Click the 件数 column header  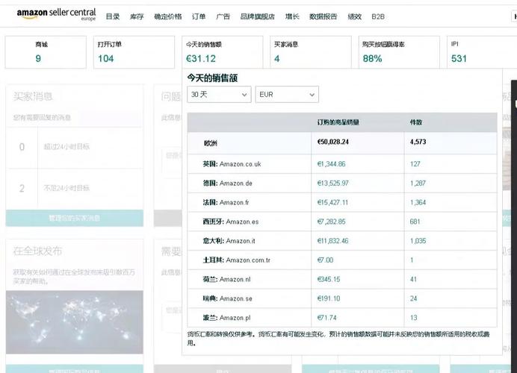tap(416, 122)
